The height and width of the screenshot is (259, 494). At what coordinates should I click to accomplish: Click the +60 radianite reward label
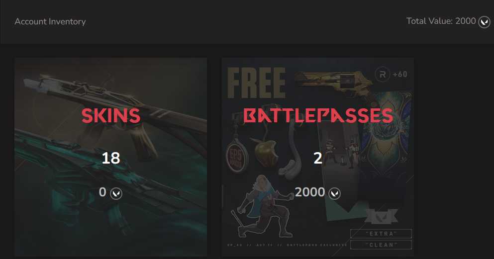point(400,75)
